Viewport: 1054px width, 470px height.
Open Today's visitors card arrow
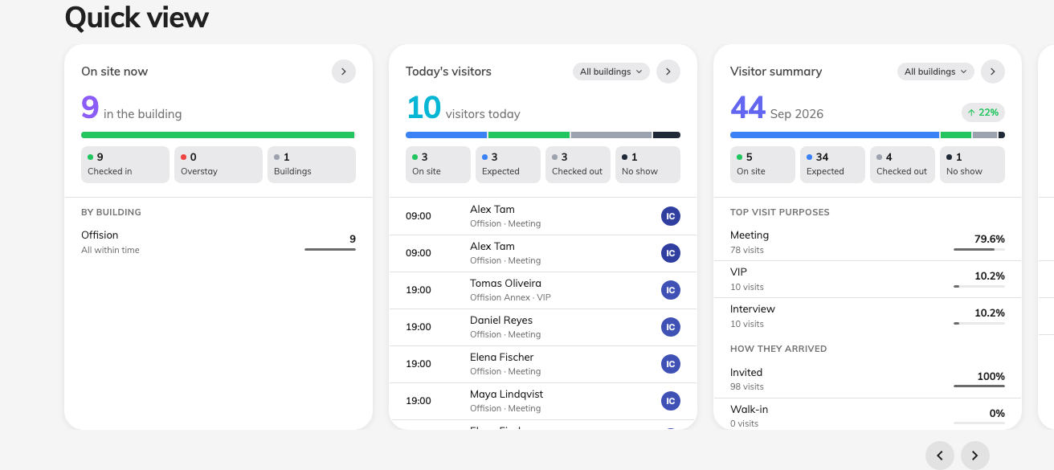pos(668,72)
